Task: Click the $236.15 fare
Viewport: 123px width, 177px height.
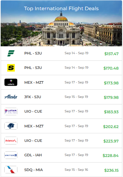Action: (x=111, y=170)
